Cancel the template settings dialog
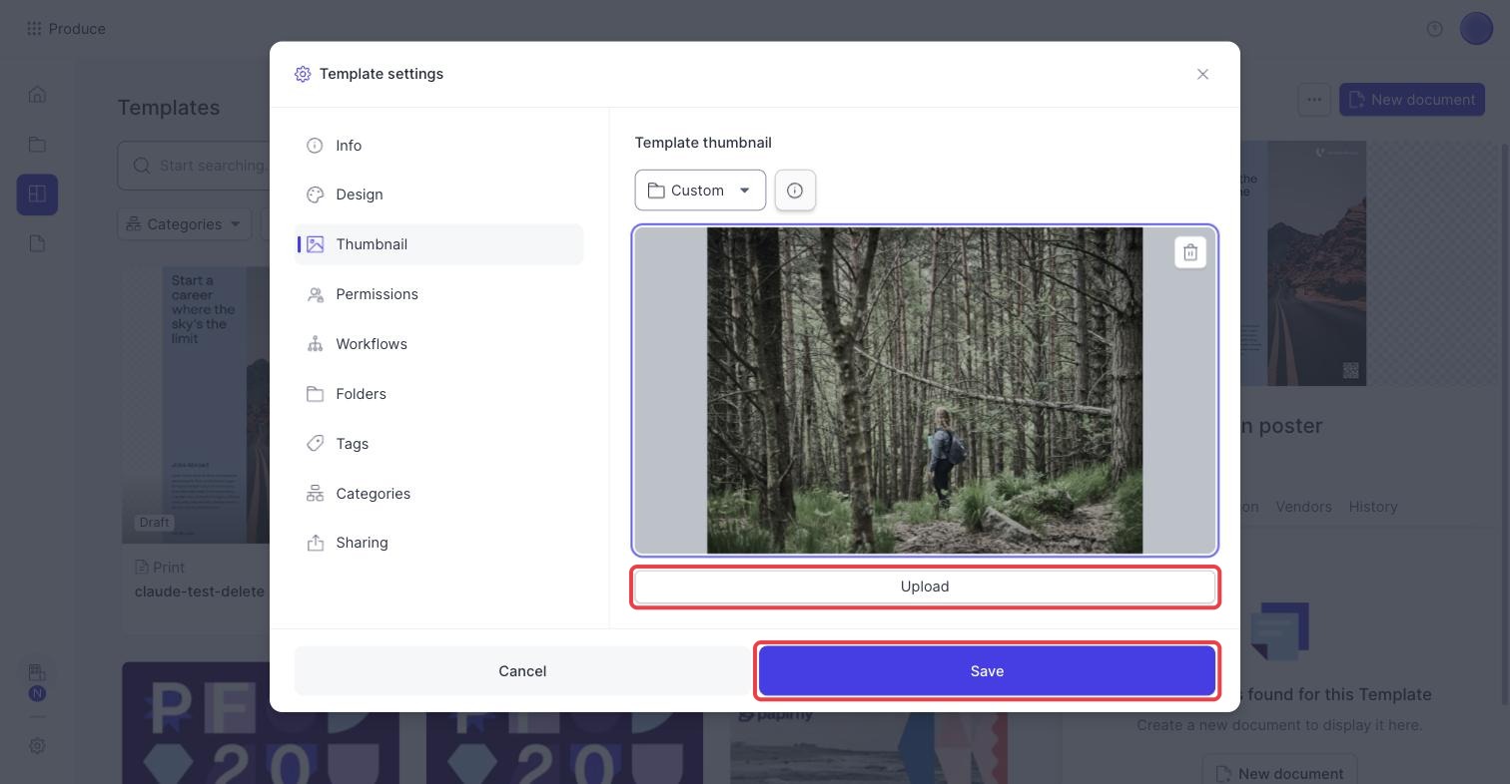Viewport: 1510px width, 784px height. point(522,671)
